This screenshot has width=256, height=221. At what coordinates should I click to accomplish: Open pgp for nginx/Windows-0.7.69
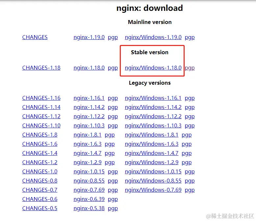pyautogui.click(x=190, y=190)
